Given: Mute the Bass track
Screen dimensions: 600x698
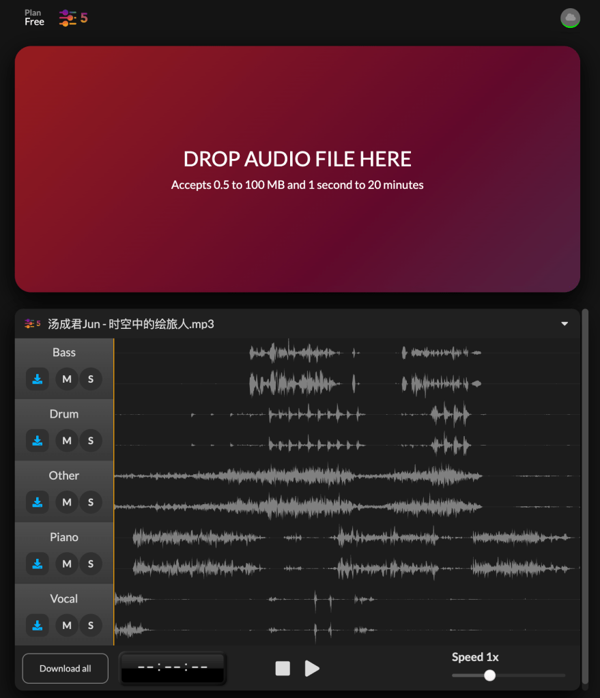Looking at the screenshot, I should 67,379.
